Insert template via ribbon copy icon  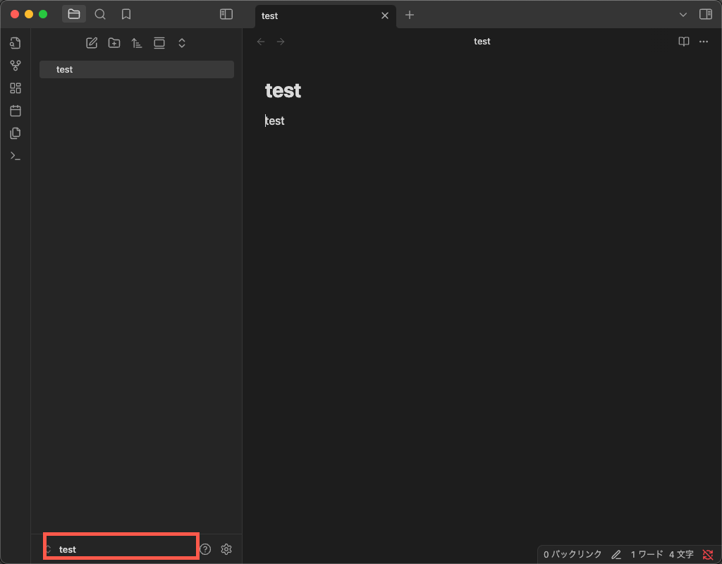click(16, 133)
